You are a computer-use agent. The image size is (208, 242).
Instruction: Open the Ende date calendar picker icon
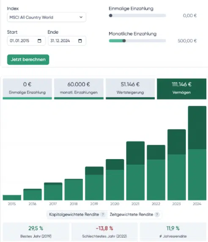coord(80,41)
